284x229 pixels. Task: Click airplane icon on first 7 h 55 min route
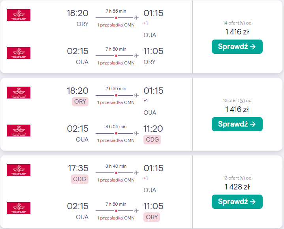(137, 18)
